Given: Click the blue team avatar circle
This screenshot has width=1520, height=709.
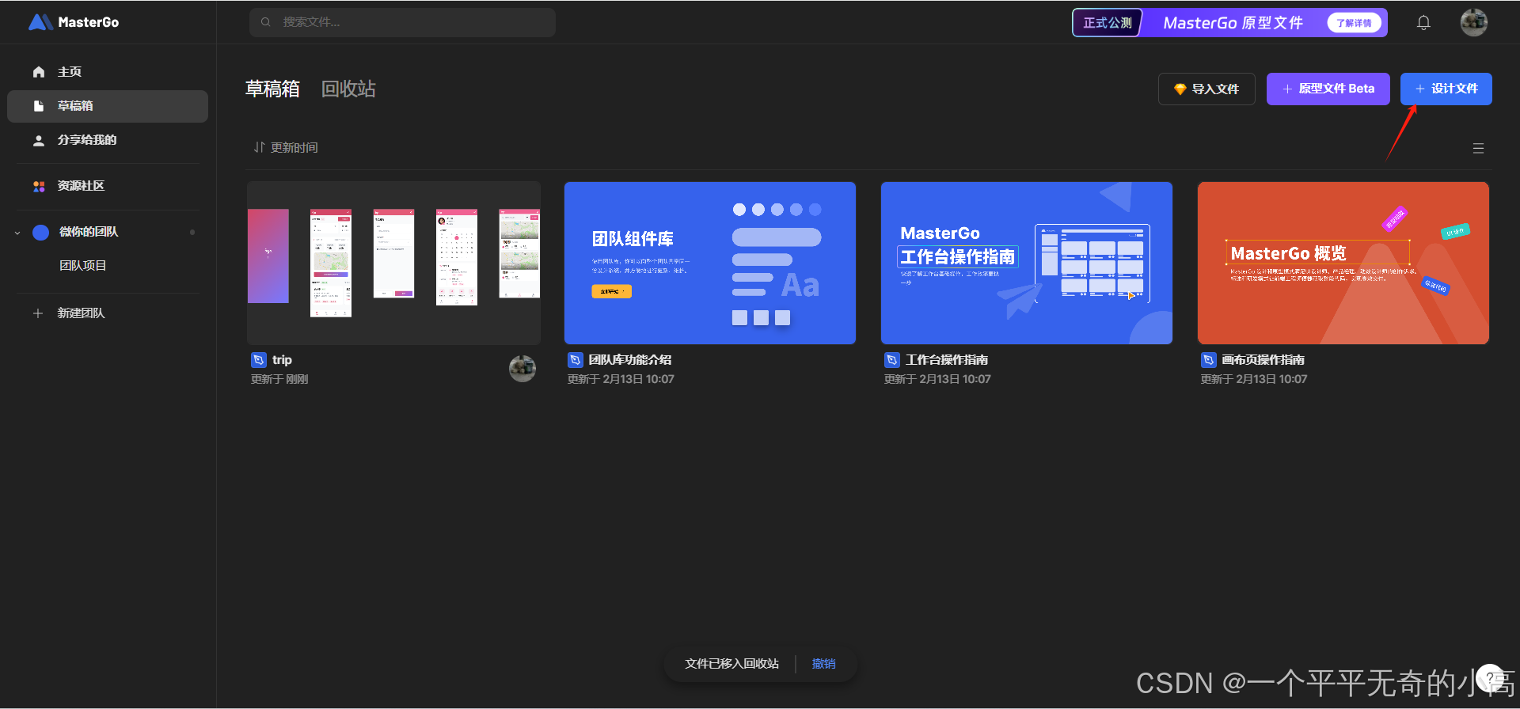Looking at the screenshot, I should 41,232.
